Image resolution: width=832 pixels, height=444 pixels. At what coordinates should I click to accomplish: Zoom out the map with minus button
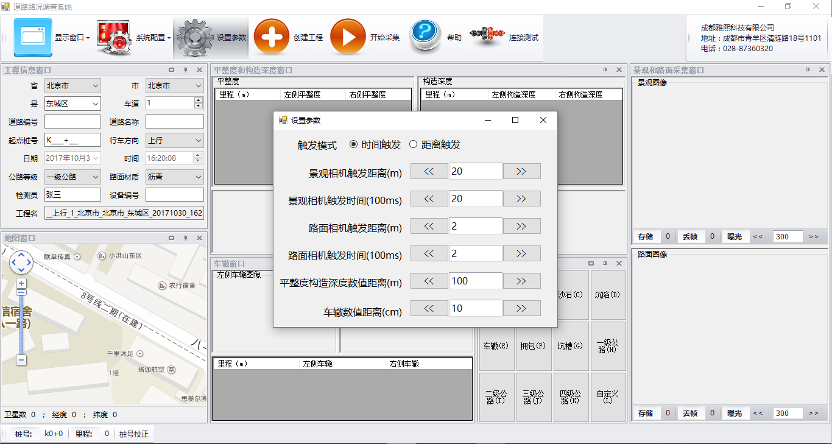(21, 360)
